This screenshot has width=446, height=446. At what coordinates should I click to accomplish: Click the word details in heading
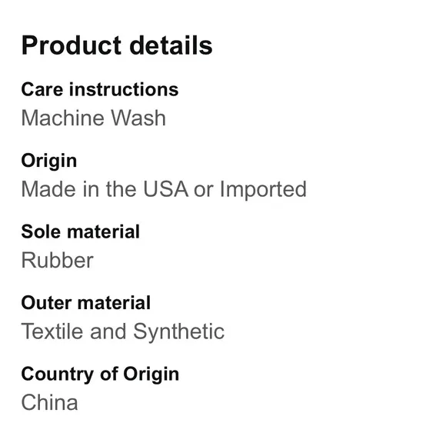171,45
